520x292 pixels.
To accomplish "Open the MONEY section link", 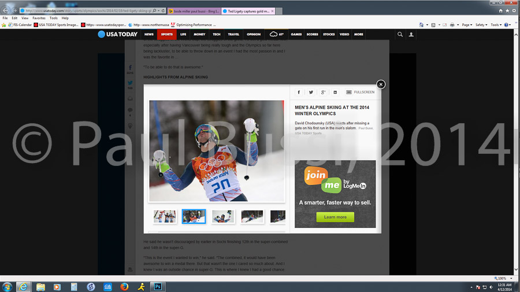I will (199, 34).
